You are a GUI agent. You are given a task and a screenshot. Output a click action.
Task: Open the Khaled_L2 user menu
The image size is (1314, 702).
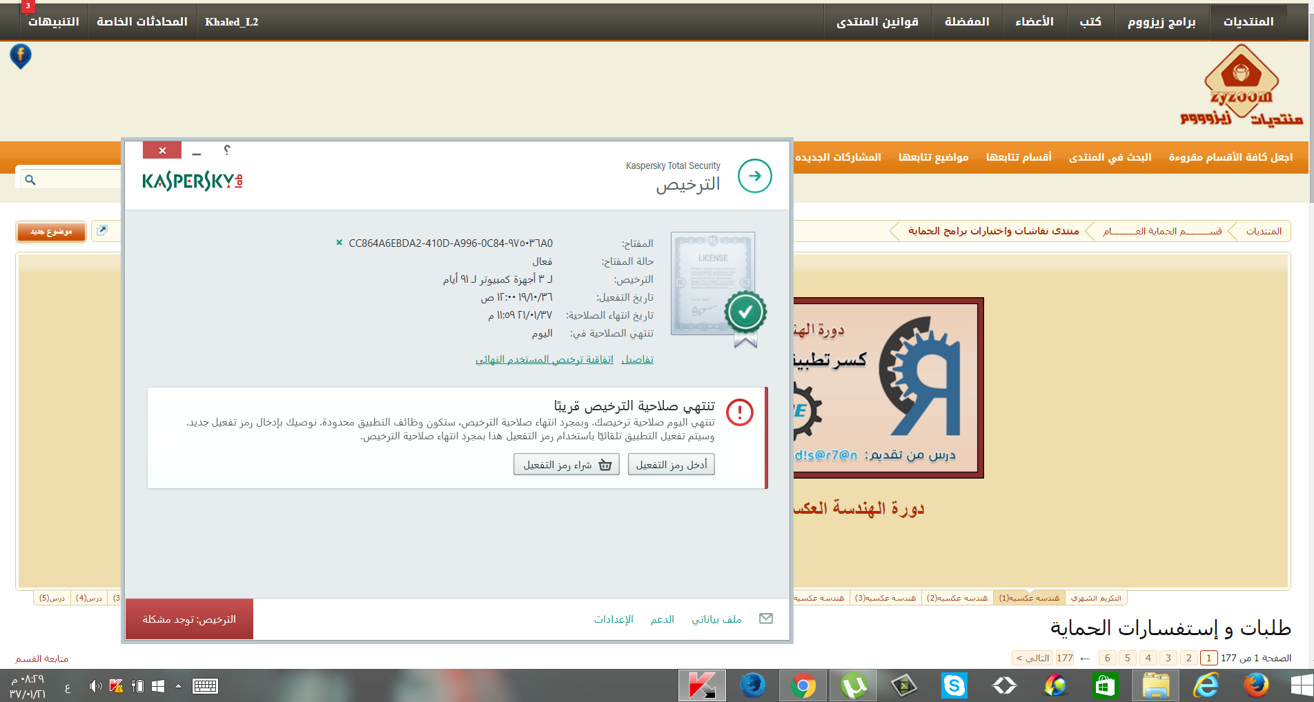pyautogui.click(x=231, y=21)
